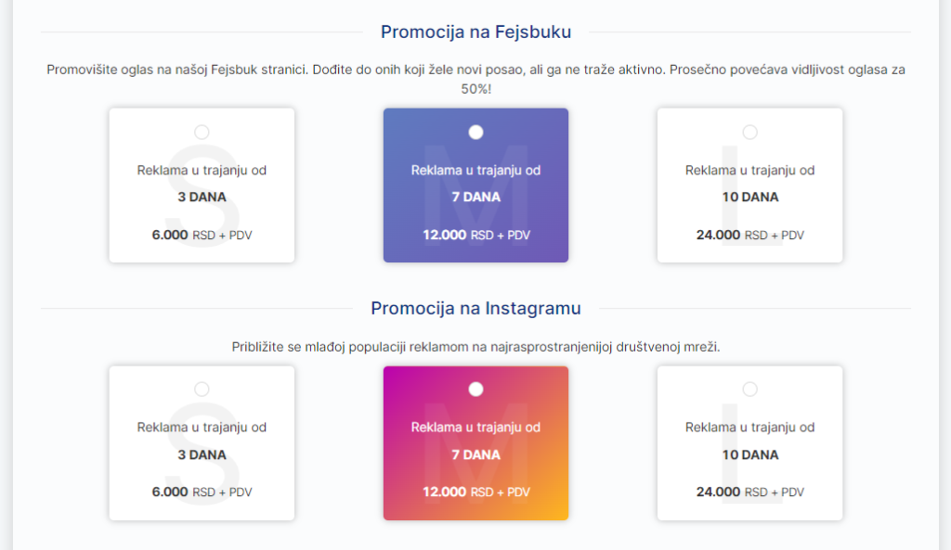Deselect the Instagram 7 DANA radio button
This screenshot has height=550, width=951.
click(x=475, y=389)
